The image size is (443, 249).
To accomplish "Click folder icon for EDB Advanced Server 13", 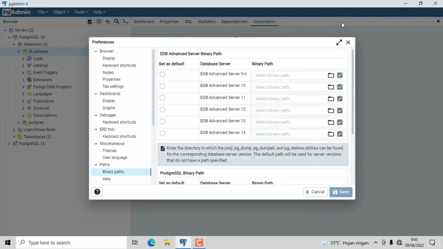I will pyautogui.click(x=331, y=122).
